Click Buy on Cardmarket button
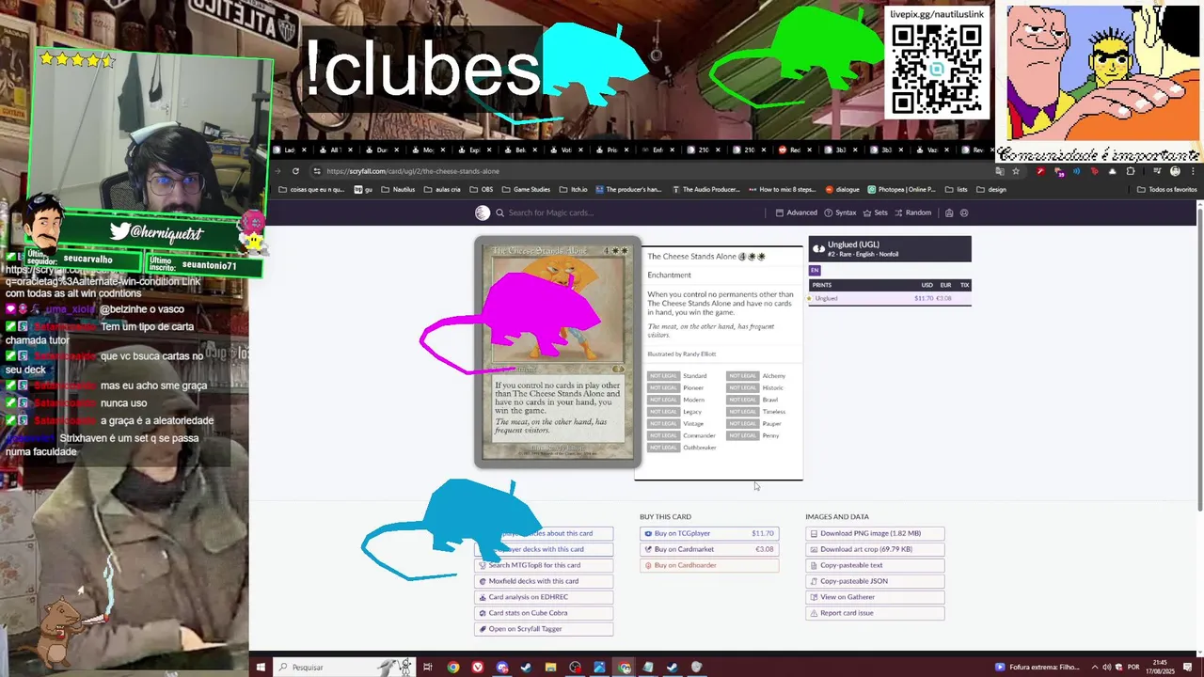1204x677 pixels. click(709, 549)
